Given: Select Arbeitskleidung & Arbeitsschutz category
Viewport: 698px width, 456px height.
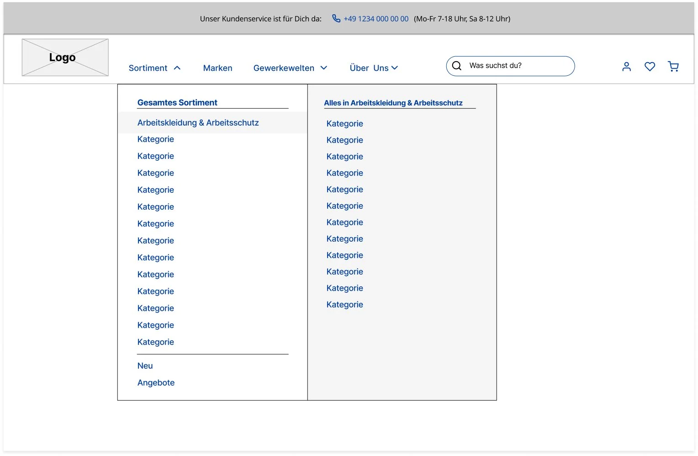Looking at the screenshot, I should point(212,122).
